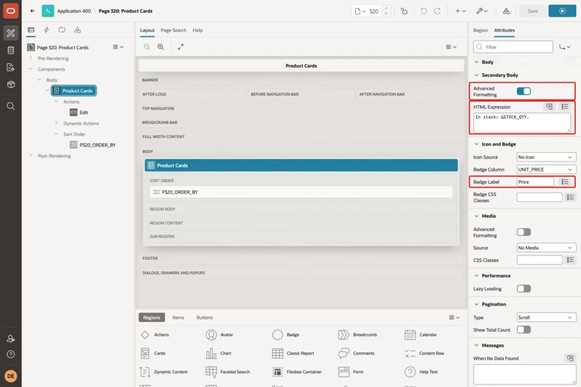Enable the Show Total Count switch
Image resolution: width=581 pixels, height=387 pixels.
coord(524,330)
